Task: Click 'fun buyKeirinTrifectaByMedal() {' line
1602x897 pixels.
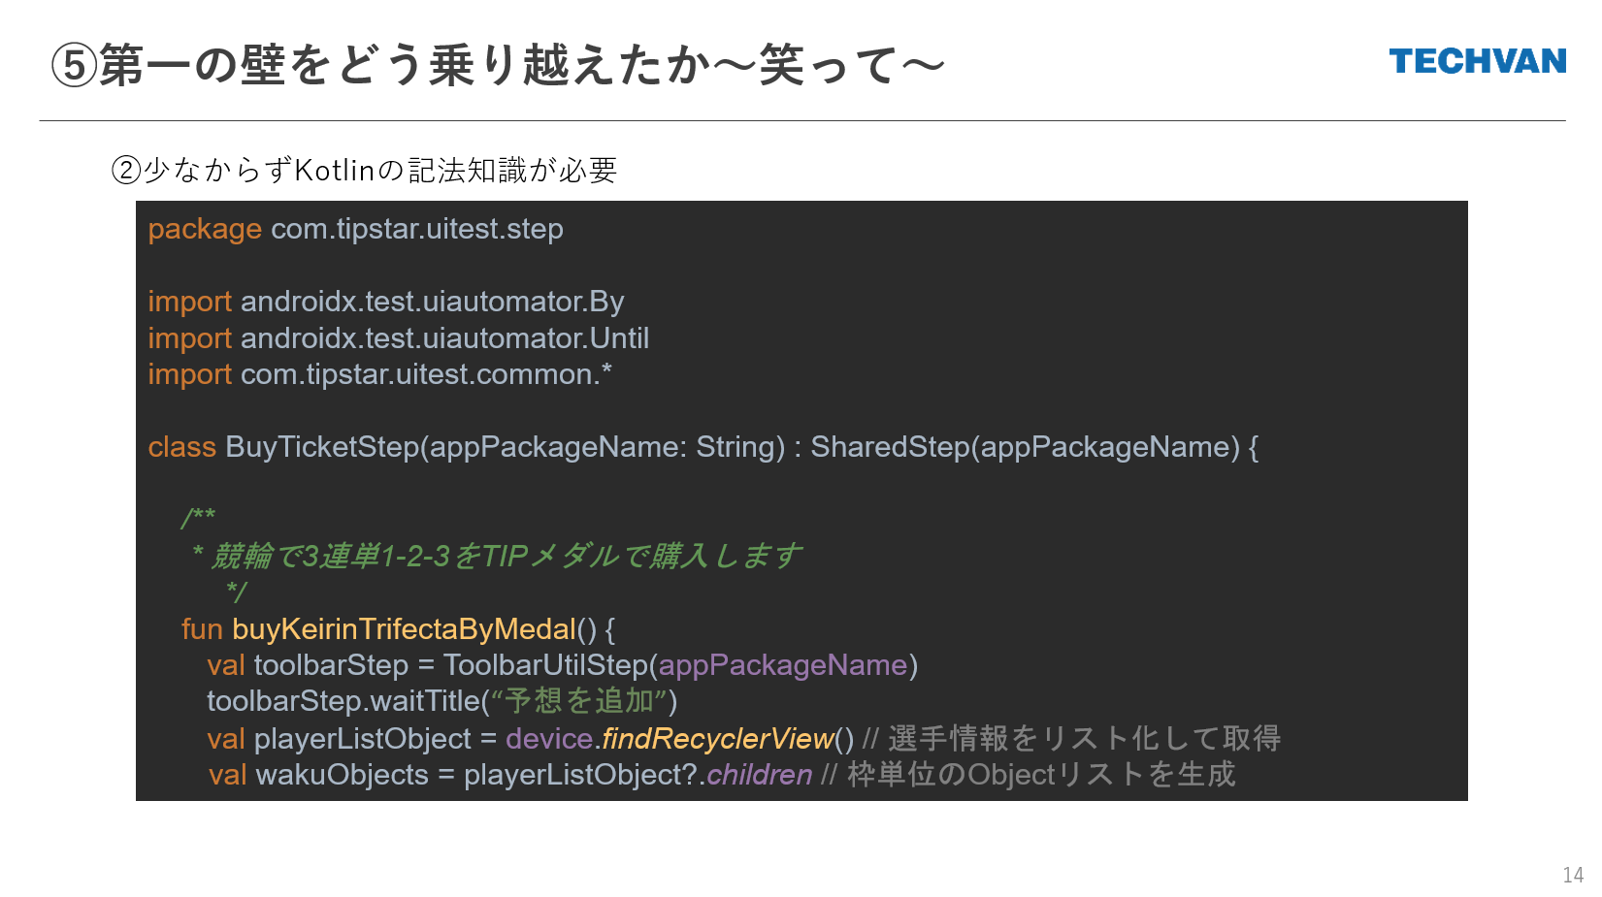Action: (x=398, y=629)
